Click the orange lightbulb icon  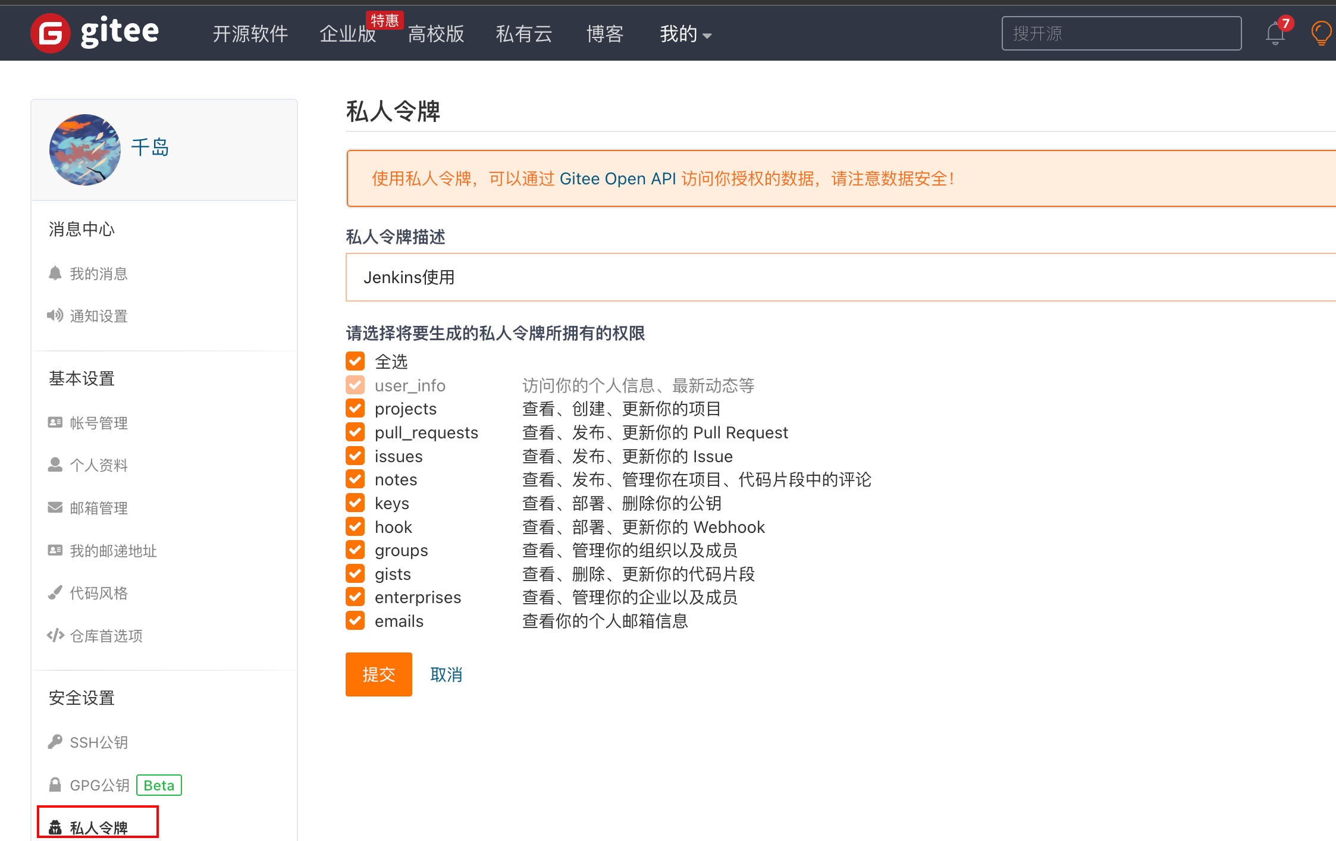point(1321,33)
